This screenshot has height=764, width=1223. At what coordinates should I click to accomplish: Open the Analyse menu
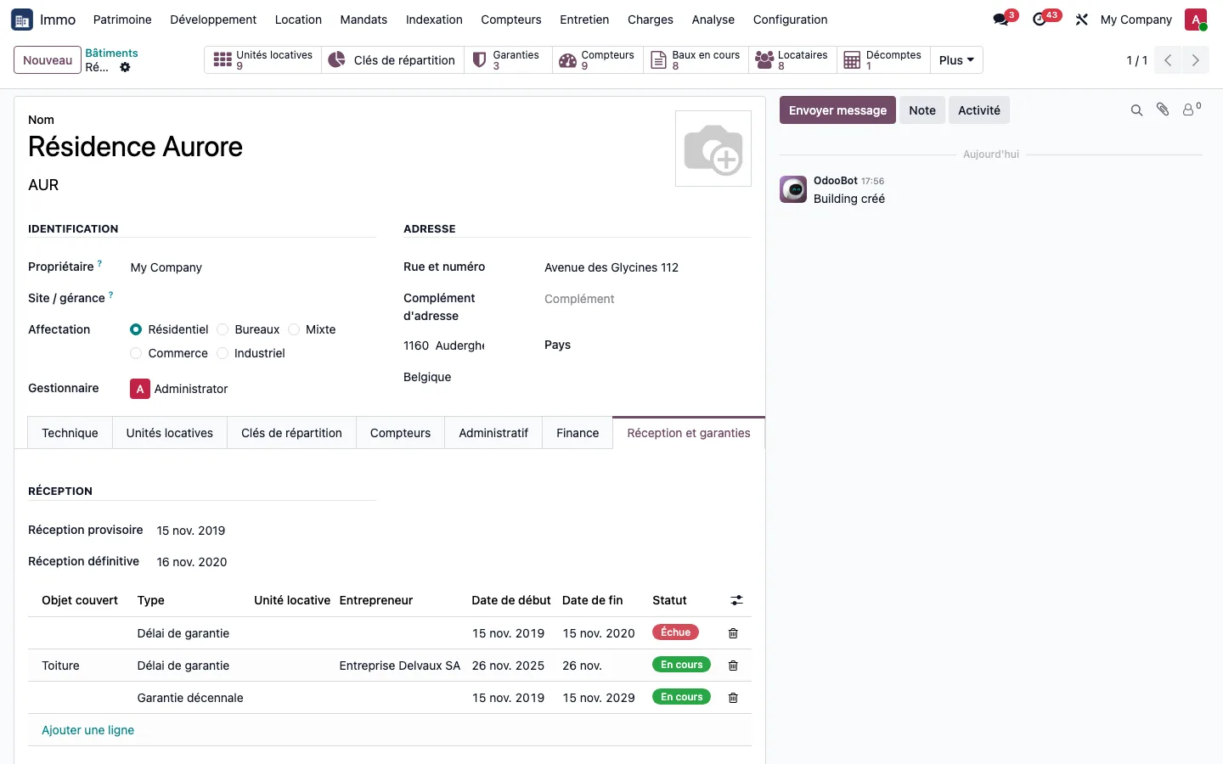point(713,20)
